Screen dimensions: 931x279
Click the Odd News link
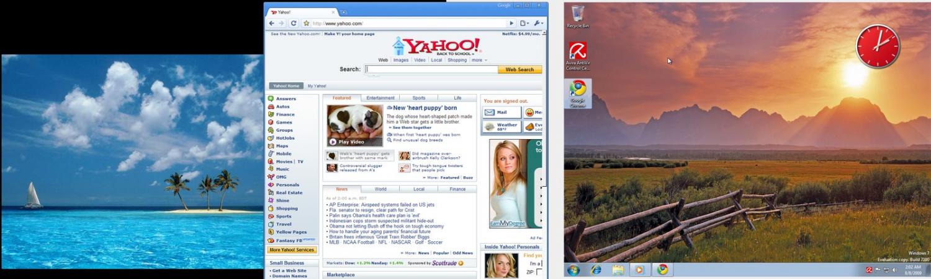(462, 253)
